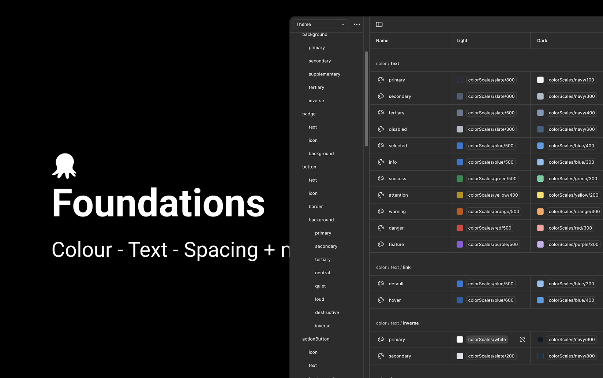Viewport: 603px width, 378px height.
Task: Click the palette icon for danger row
Action: pos(381,228)
